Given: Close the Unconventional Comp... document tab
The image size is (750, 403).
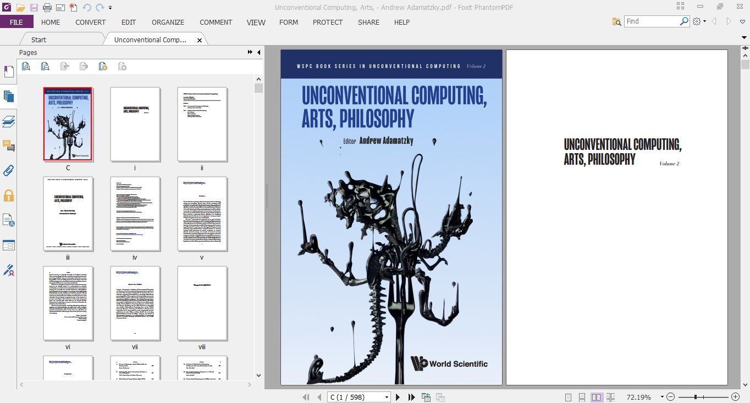Looking at the screenshot, I should 200,40.
